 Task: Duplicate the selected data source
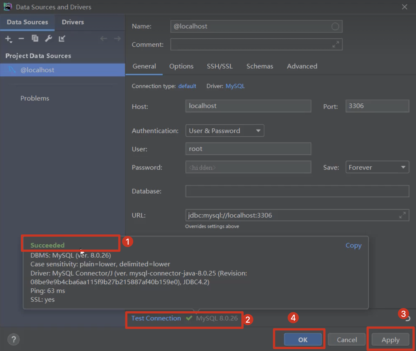[x=35, y=38]
